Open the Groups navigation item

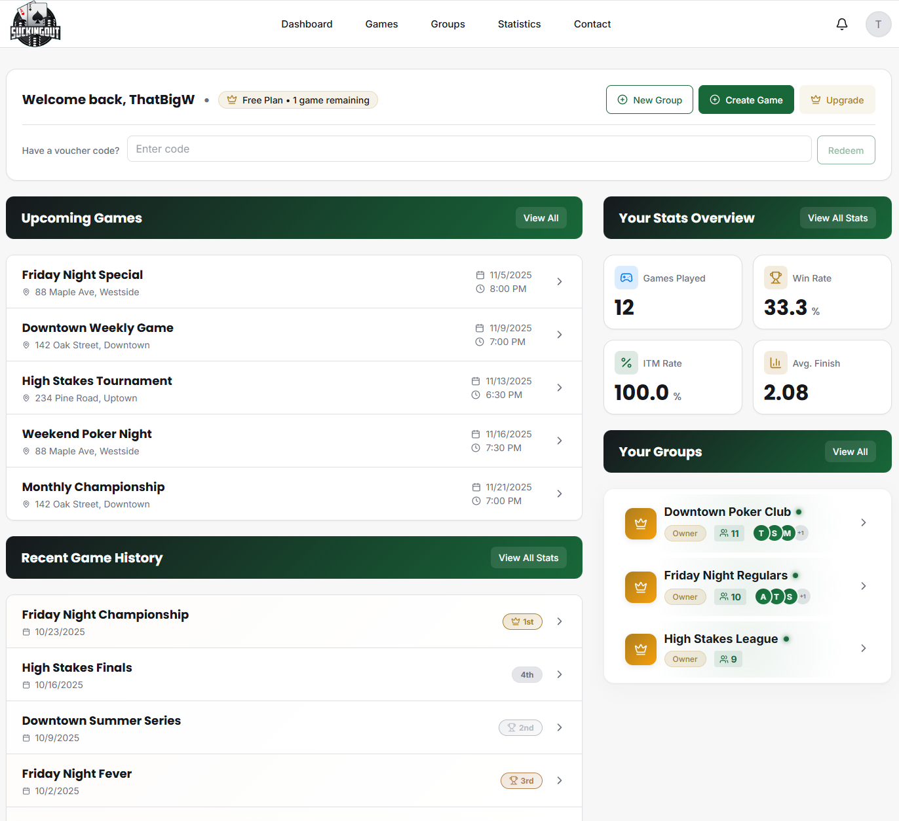(448, 24)
